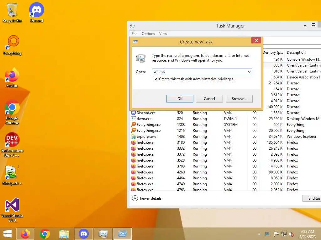Expand the Open combo box dropdown arrow

(249, 72)
